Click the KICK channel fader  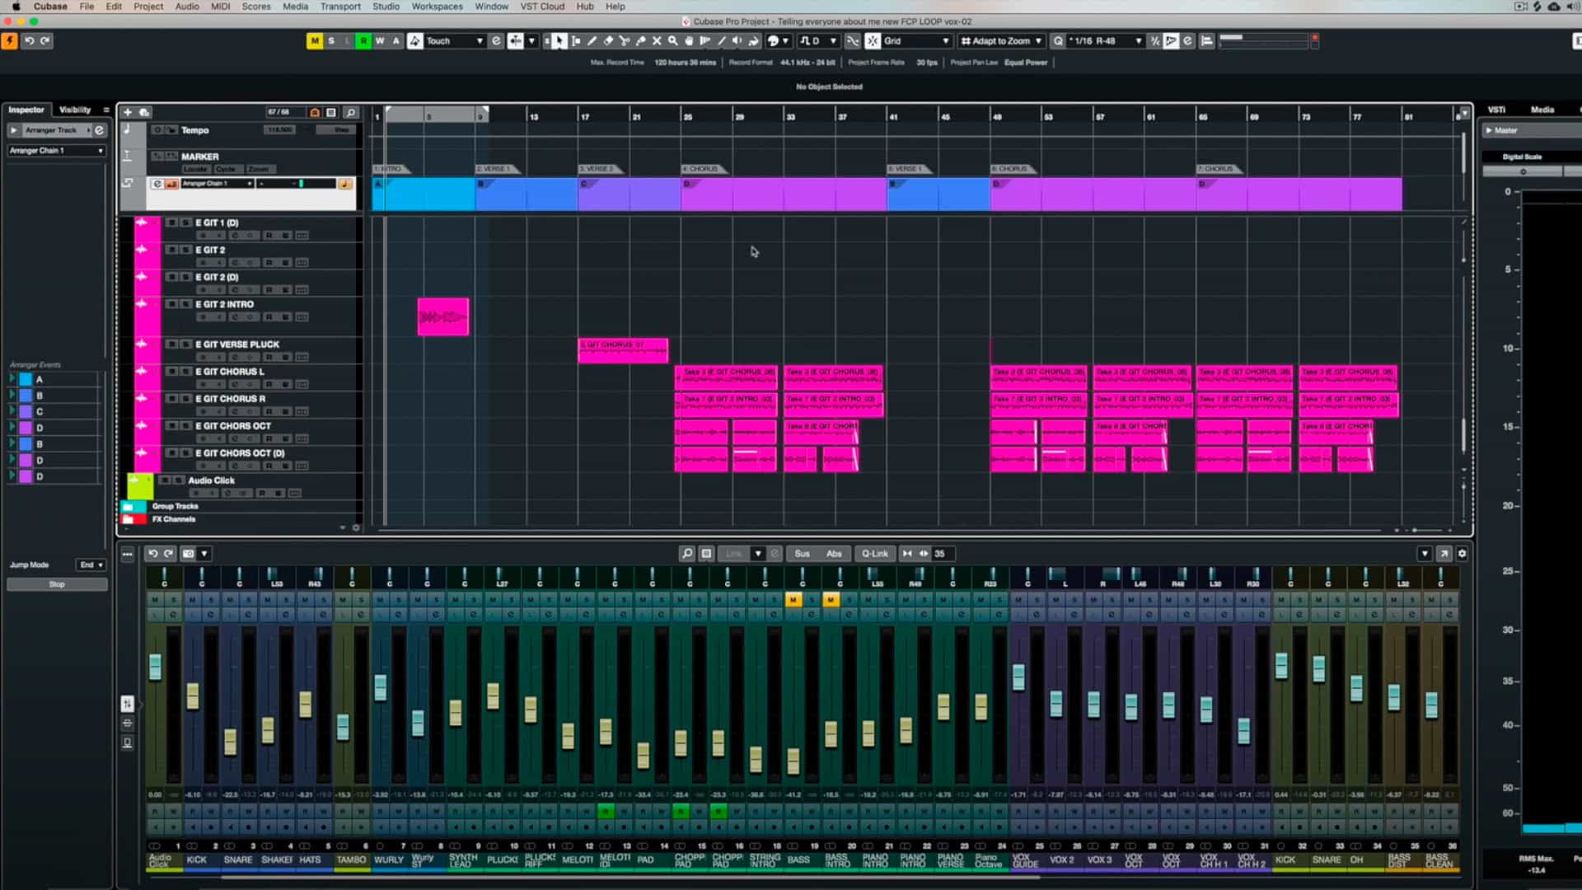(193, 696)
